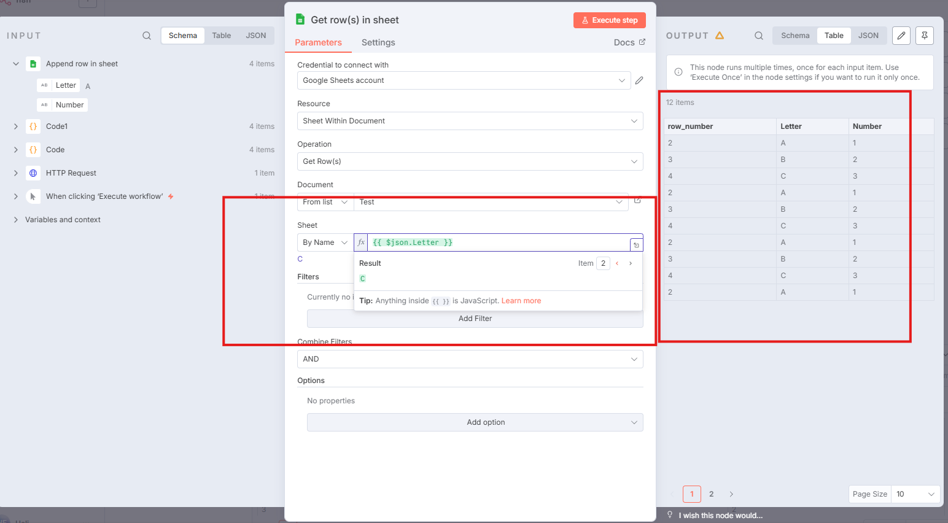Click the fx icon on the Sheet expression field
Screen dimensions: 948x523
click(x=361, y=242)
